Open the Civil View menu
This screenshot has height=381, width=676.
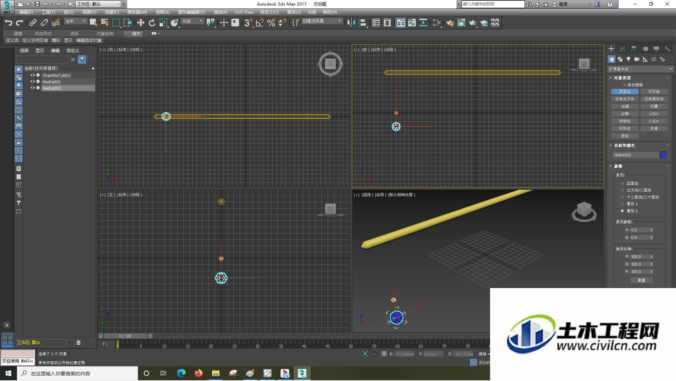(x=244, y=12)
